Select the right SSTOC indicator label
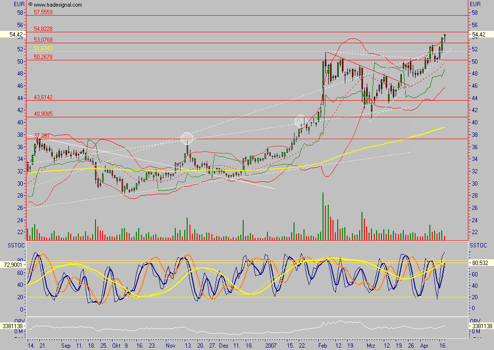 (x=478, y=246)
